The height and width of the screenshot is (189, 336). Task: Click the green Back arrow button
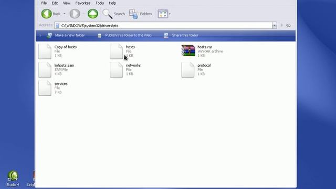(46, 14)
